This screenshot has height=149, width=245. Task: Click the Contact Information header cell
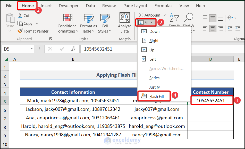[x=73, y=92]
